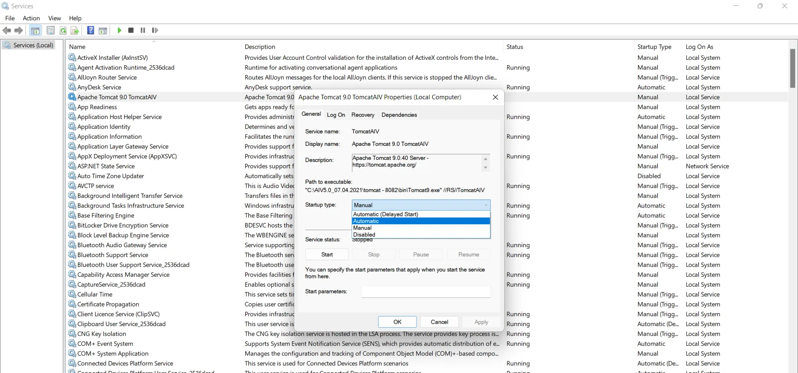798x373 pixels.
Task: Click the services list vertical scrollbar thumb
Action: (x=793, y=68)
